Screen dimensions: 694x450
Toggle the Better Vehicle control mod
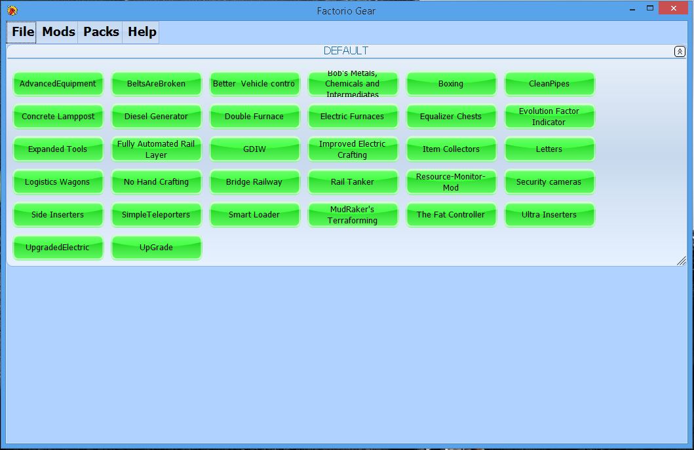(254, 84)
